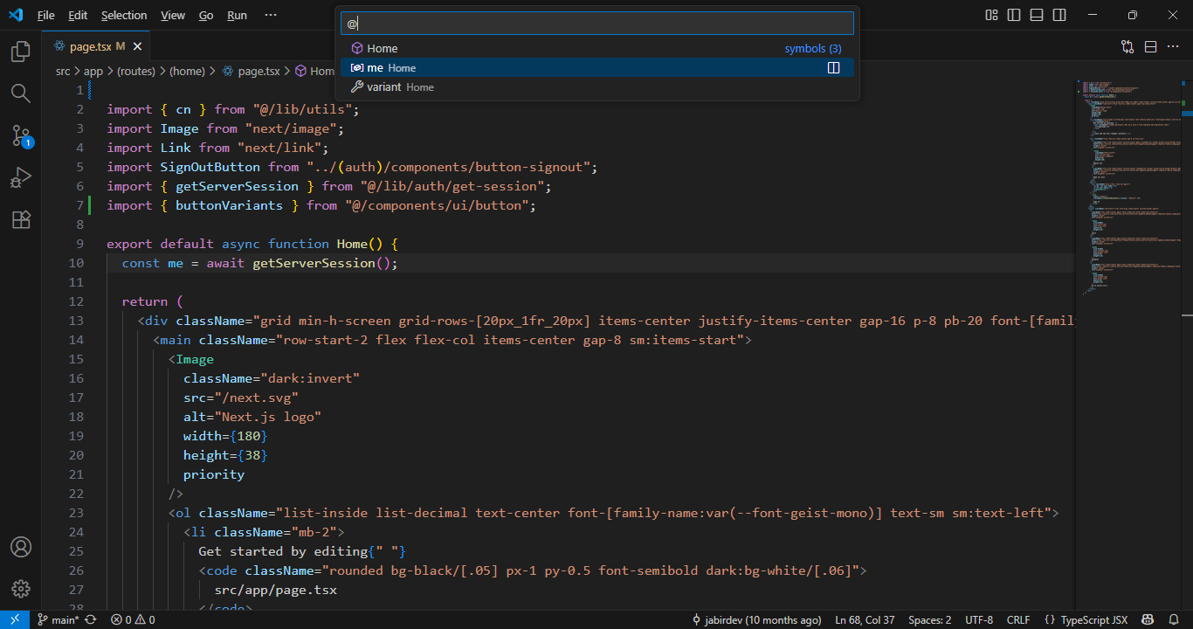Toggle the primary side bar visibility
This screenshot has height=629, width=1193.
click(x=1014, y=15)
